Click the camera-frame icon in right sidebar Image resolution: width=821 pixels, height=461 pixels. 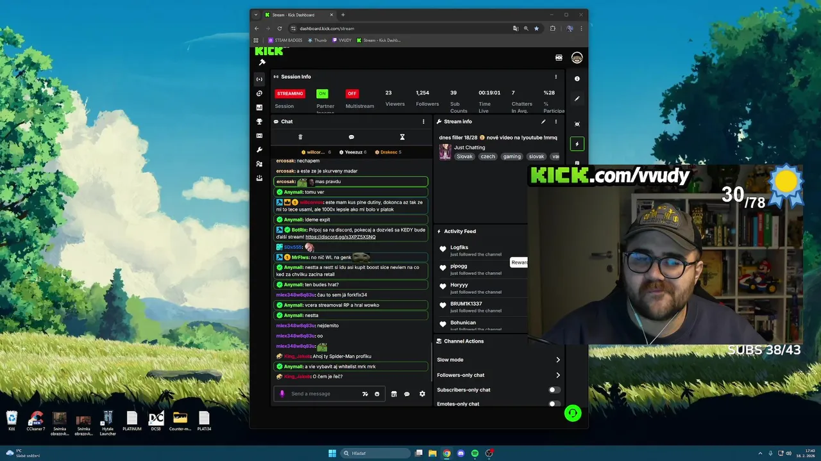pos(577,124)
